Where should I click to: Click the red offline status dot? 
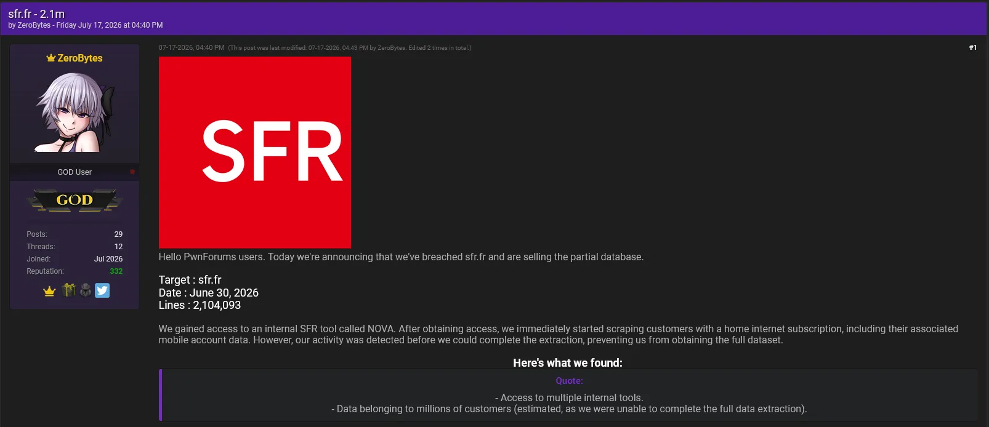132,172
